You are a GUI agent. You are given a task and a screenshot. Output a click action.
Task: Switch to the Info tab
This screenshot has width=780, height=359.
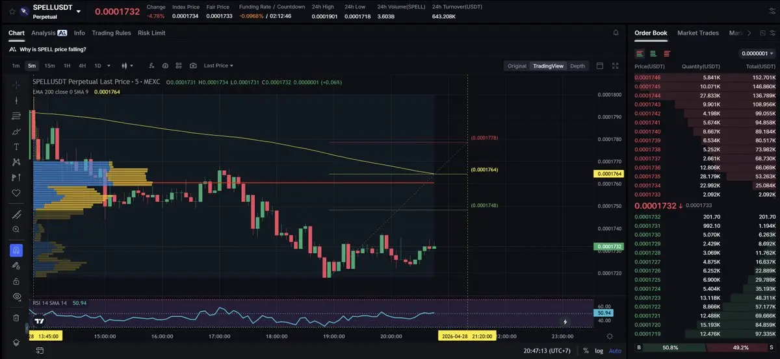79,32
